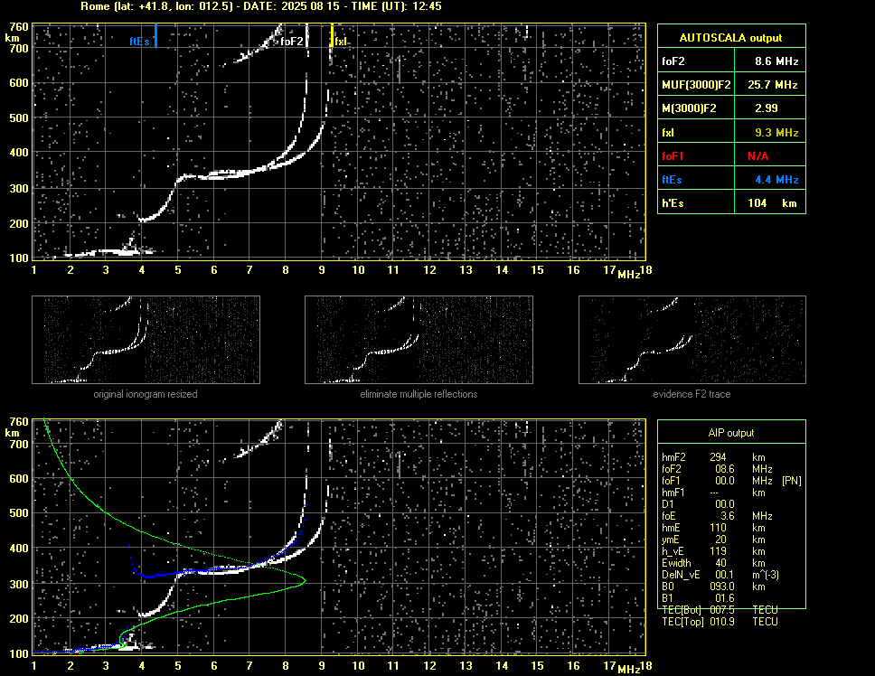Click the MHz axis unit under the bottom ionogram
The width and height of the screenshot is (875, 676).
pos(628,670)
